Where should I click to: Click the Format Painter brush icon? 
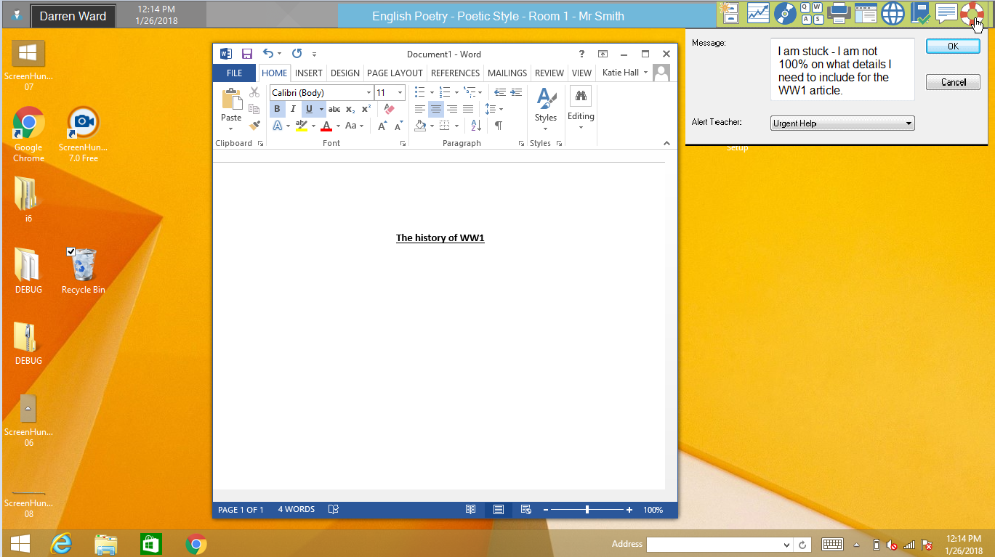254,126
